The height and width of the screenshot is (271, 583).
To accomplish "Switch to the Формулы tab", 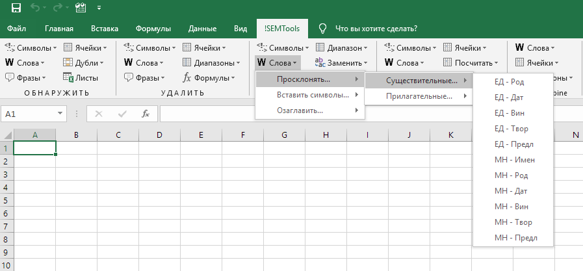I will tap(153, 29).
